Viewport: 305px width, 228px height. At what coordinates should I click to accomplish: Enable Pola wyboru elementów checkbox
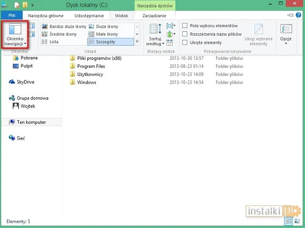pos(185,26)
